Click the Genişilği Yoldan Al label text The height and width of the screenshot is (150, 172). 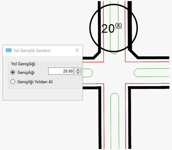35,82
